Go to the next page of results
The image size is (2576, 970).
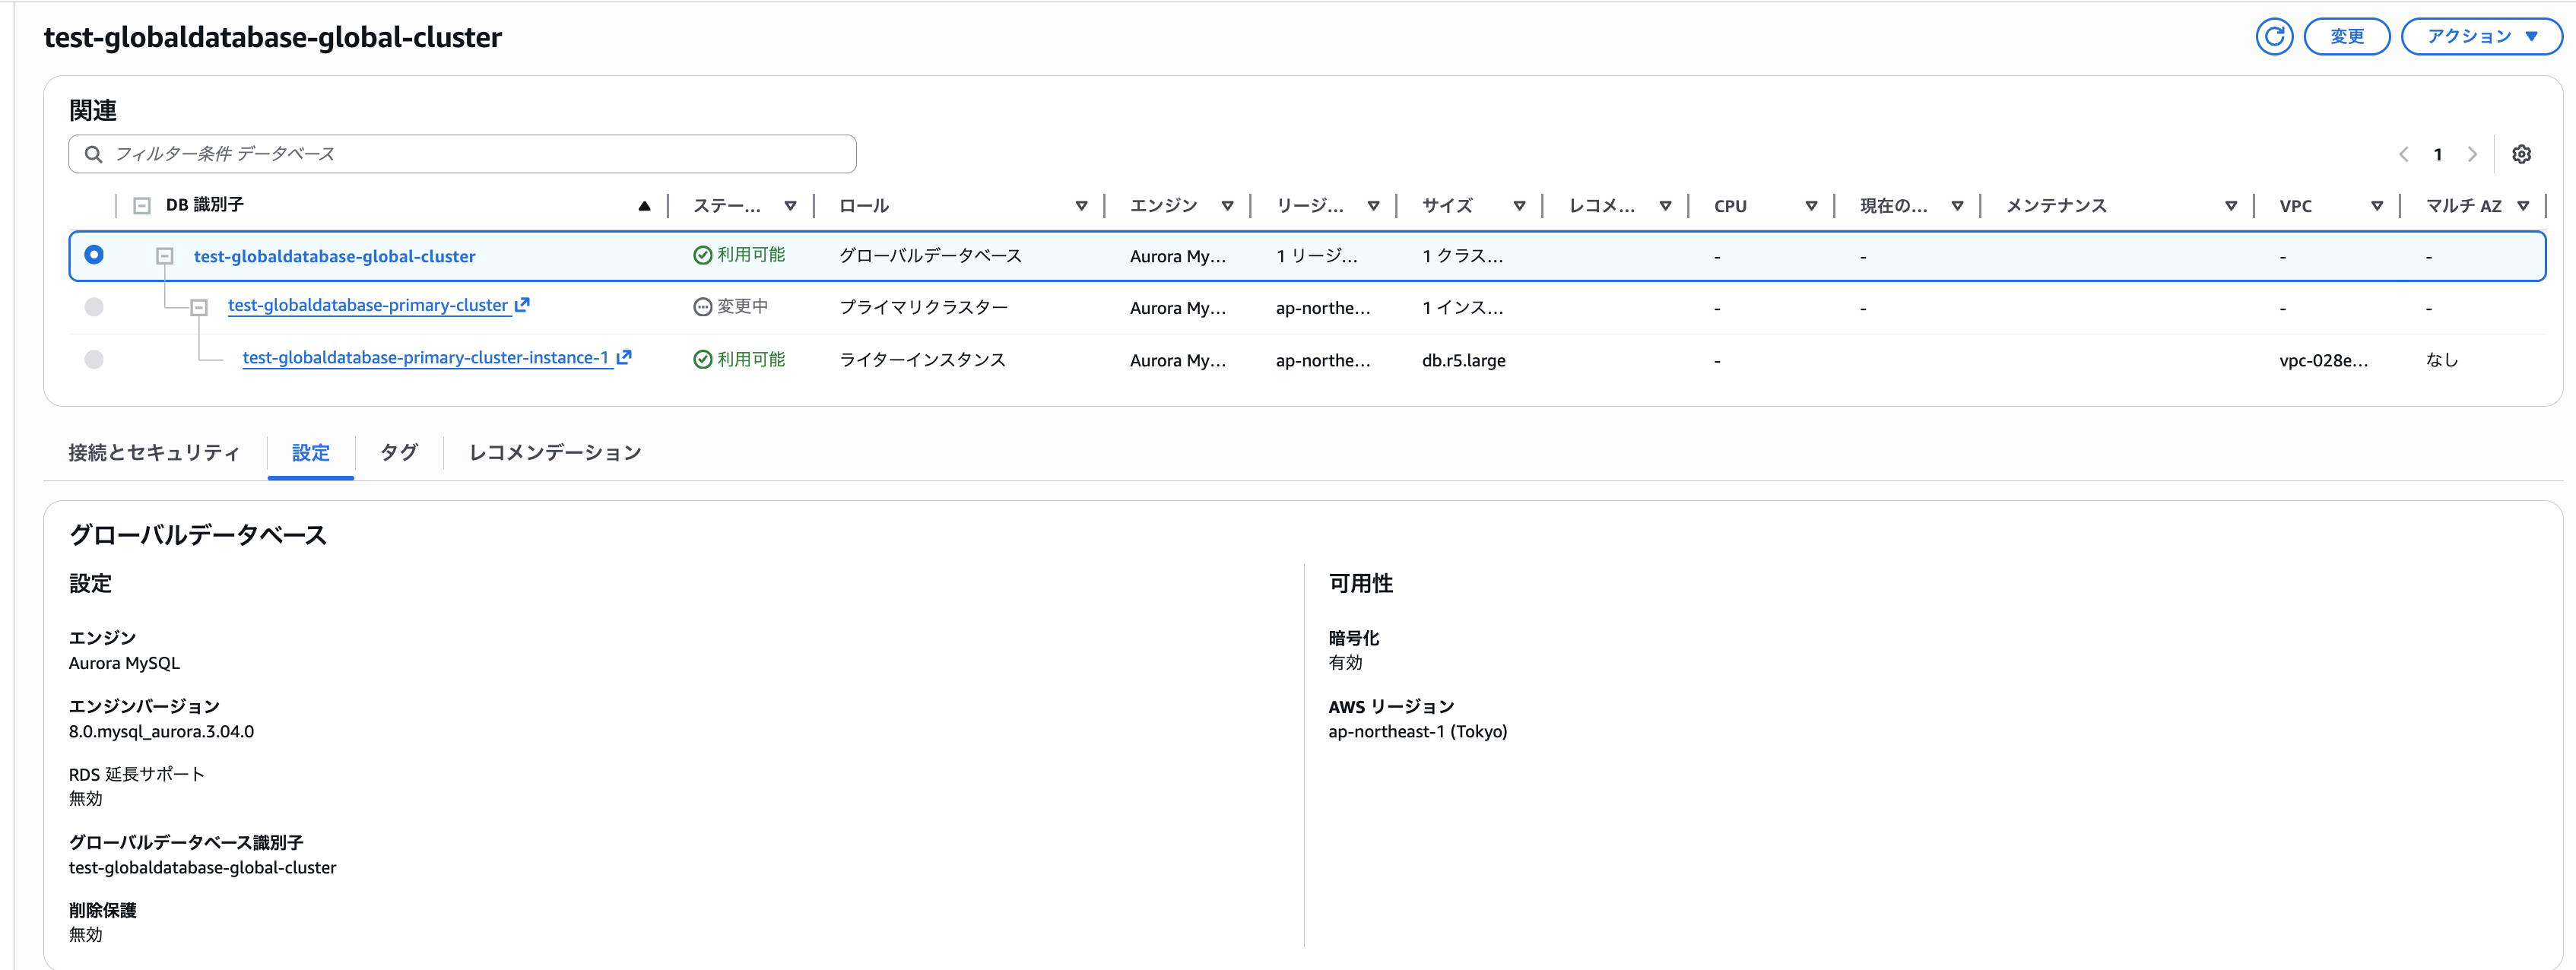(x=2473, y=154)
